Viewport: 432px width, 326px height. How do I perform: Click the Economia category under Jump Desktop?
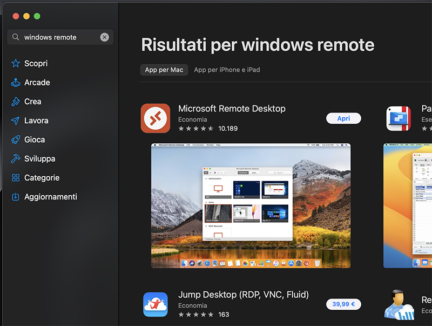(193, 305)
